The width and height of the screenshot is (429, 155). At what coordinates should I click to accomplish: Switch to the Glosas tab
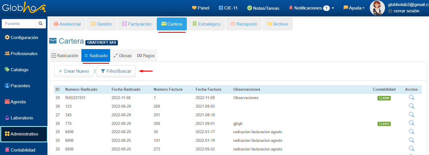click(x=122, y=56)
